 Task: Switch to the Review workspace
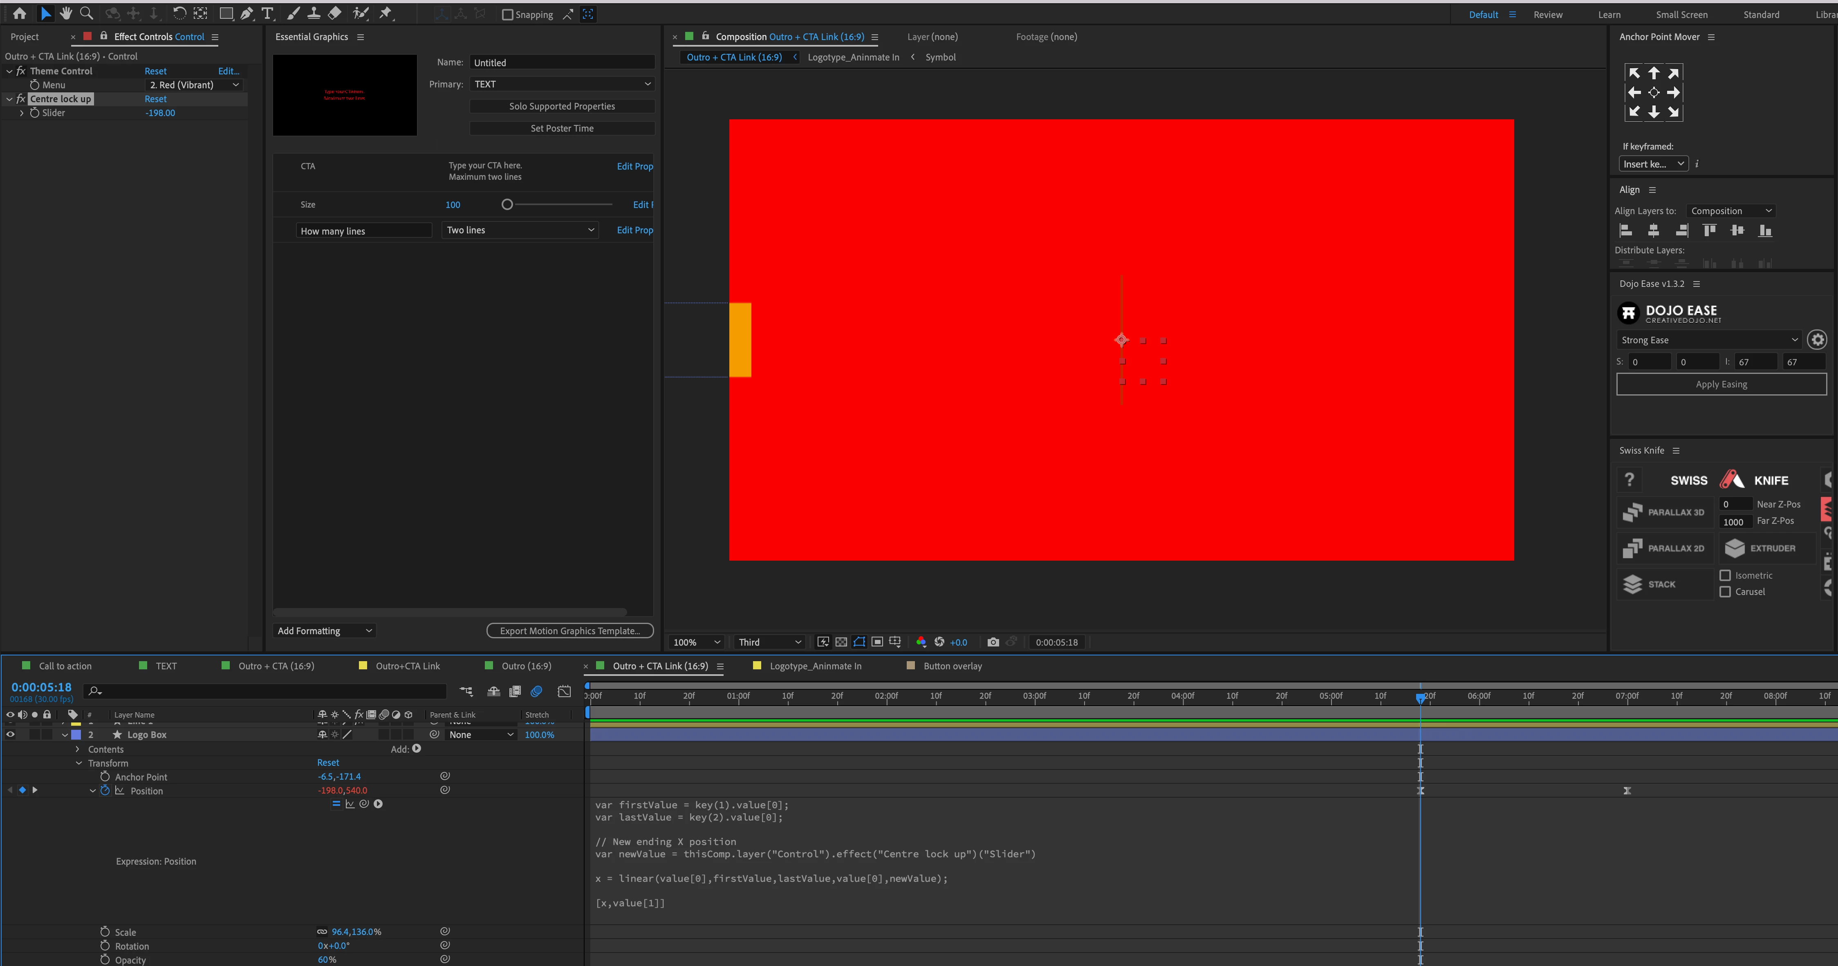[1548, 14]
